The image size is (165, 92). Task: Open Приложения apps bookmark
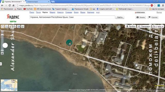[7, 9]
